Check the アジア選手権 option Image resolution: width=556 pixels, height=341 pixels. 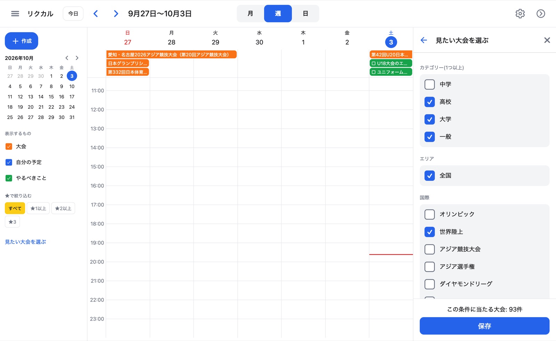pyautogui.click(x=430, y=266)
